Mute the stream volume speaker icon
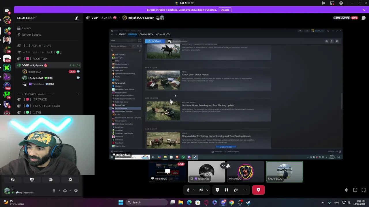The image size is (369, 207). point(346,190)
